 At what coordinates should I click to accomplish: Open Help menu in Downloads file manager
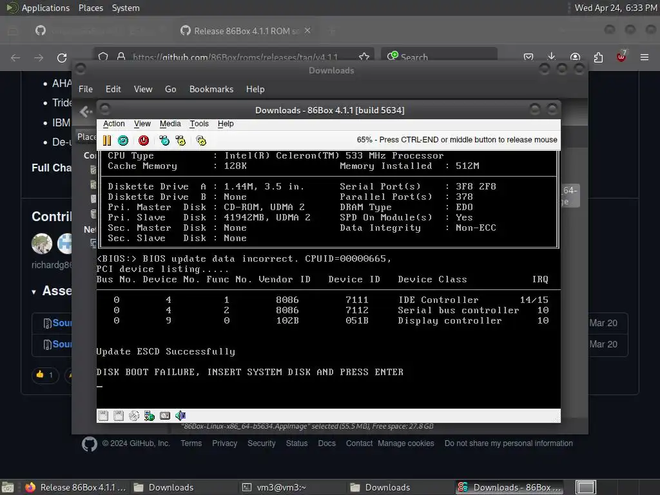tap(255, 89)
